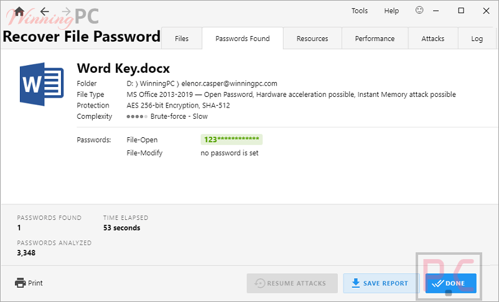Open the Help menu
Viewport: 499px width, 302px height.
click(391, 11)
